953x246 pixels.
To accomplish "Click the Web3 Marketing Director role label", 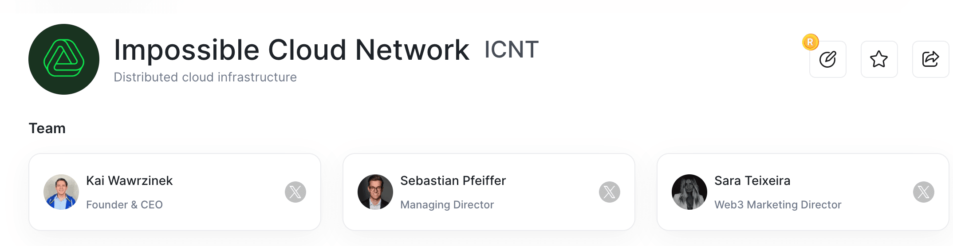I will click(x=778, y=205).
